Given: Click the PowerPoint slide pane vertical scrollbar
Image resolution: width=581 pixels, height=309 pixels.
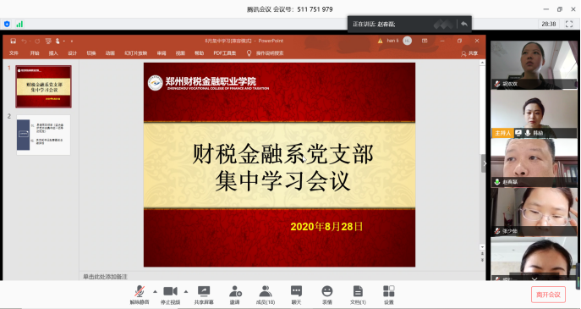Looking at the screenshot, I should click(482, 155).
